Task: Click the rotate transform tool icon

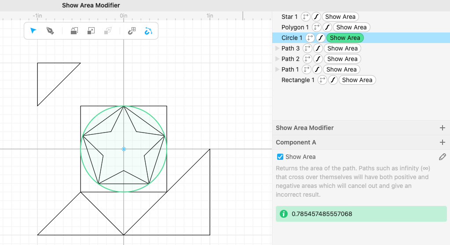Action: click(x=74, y=31)
